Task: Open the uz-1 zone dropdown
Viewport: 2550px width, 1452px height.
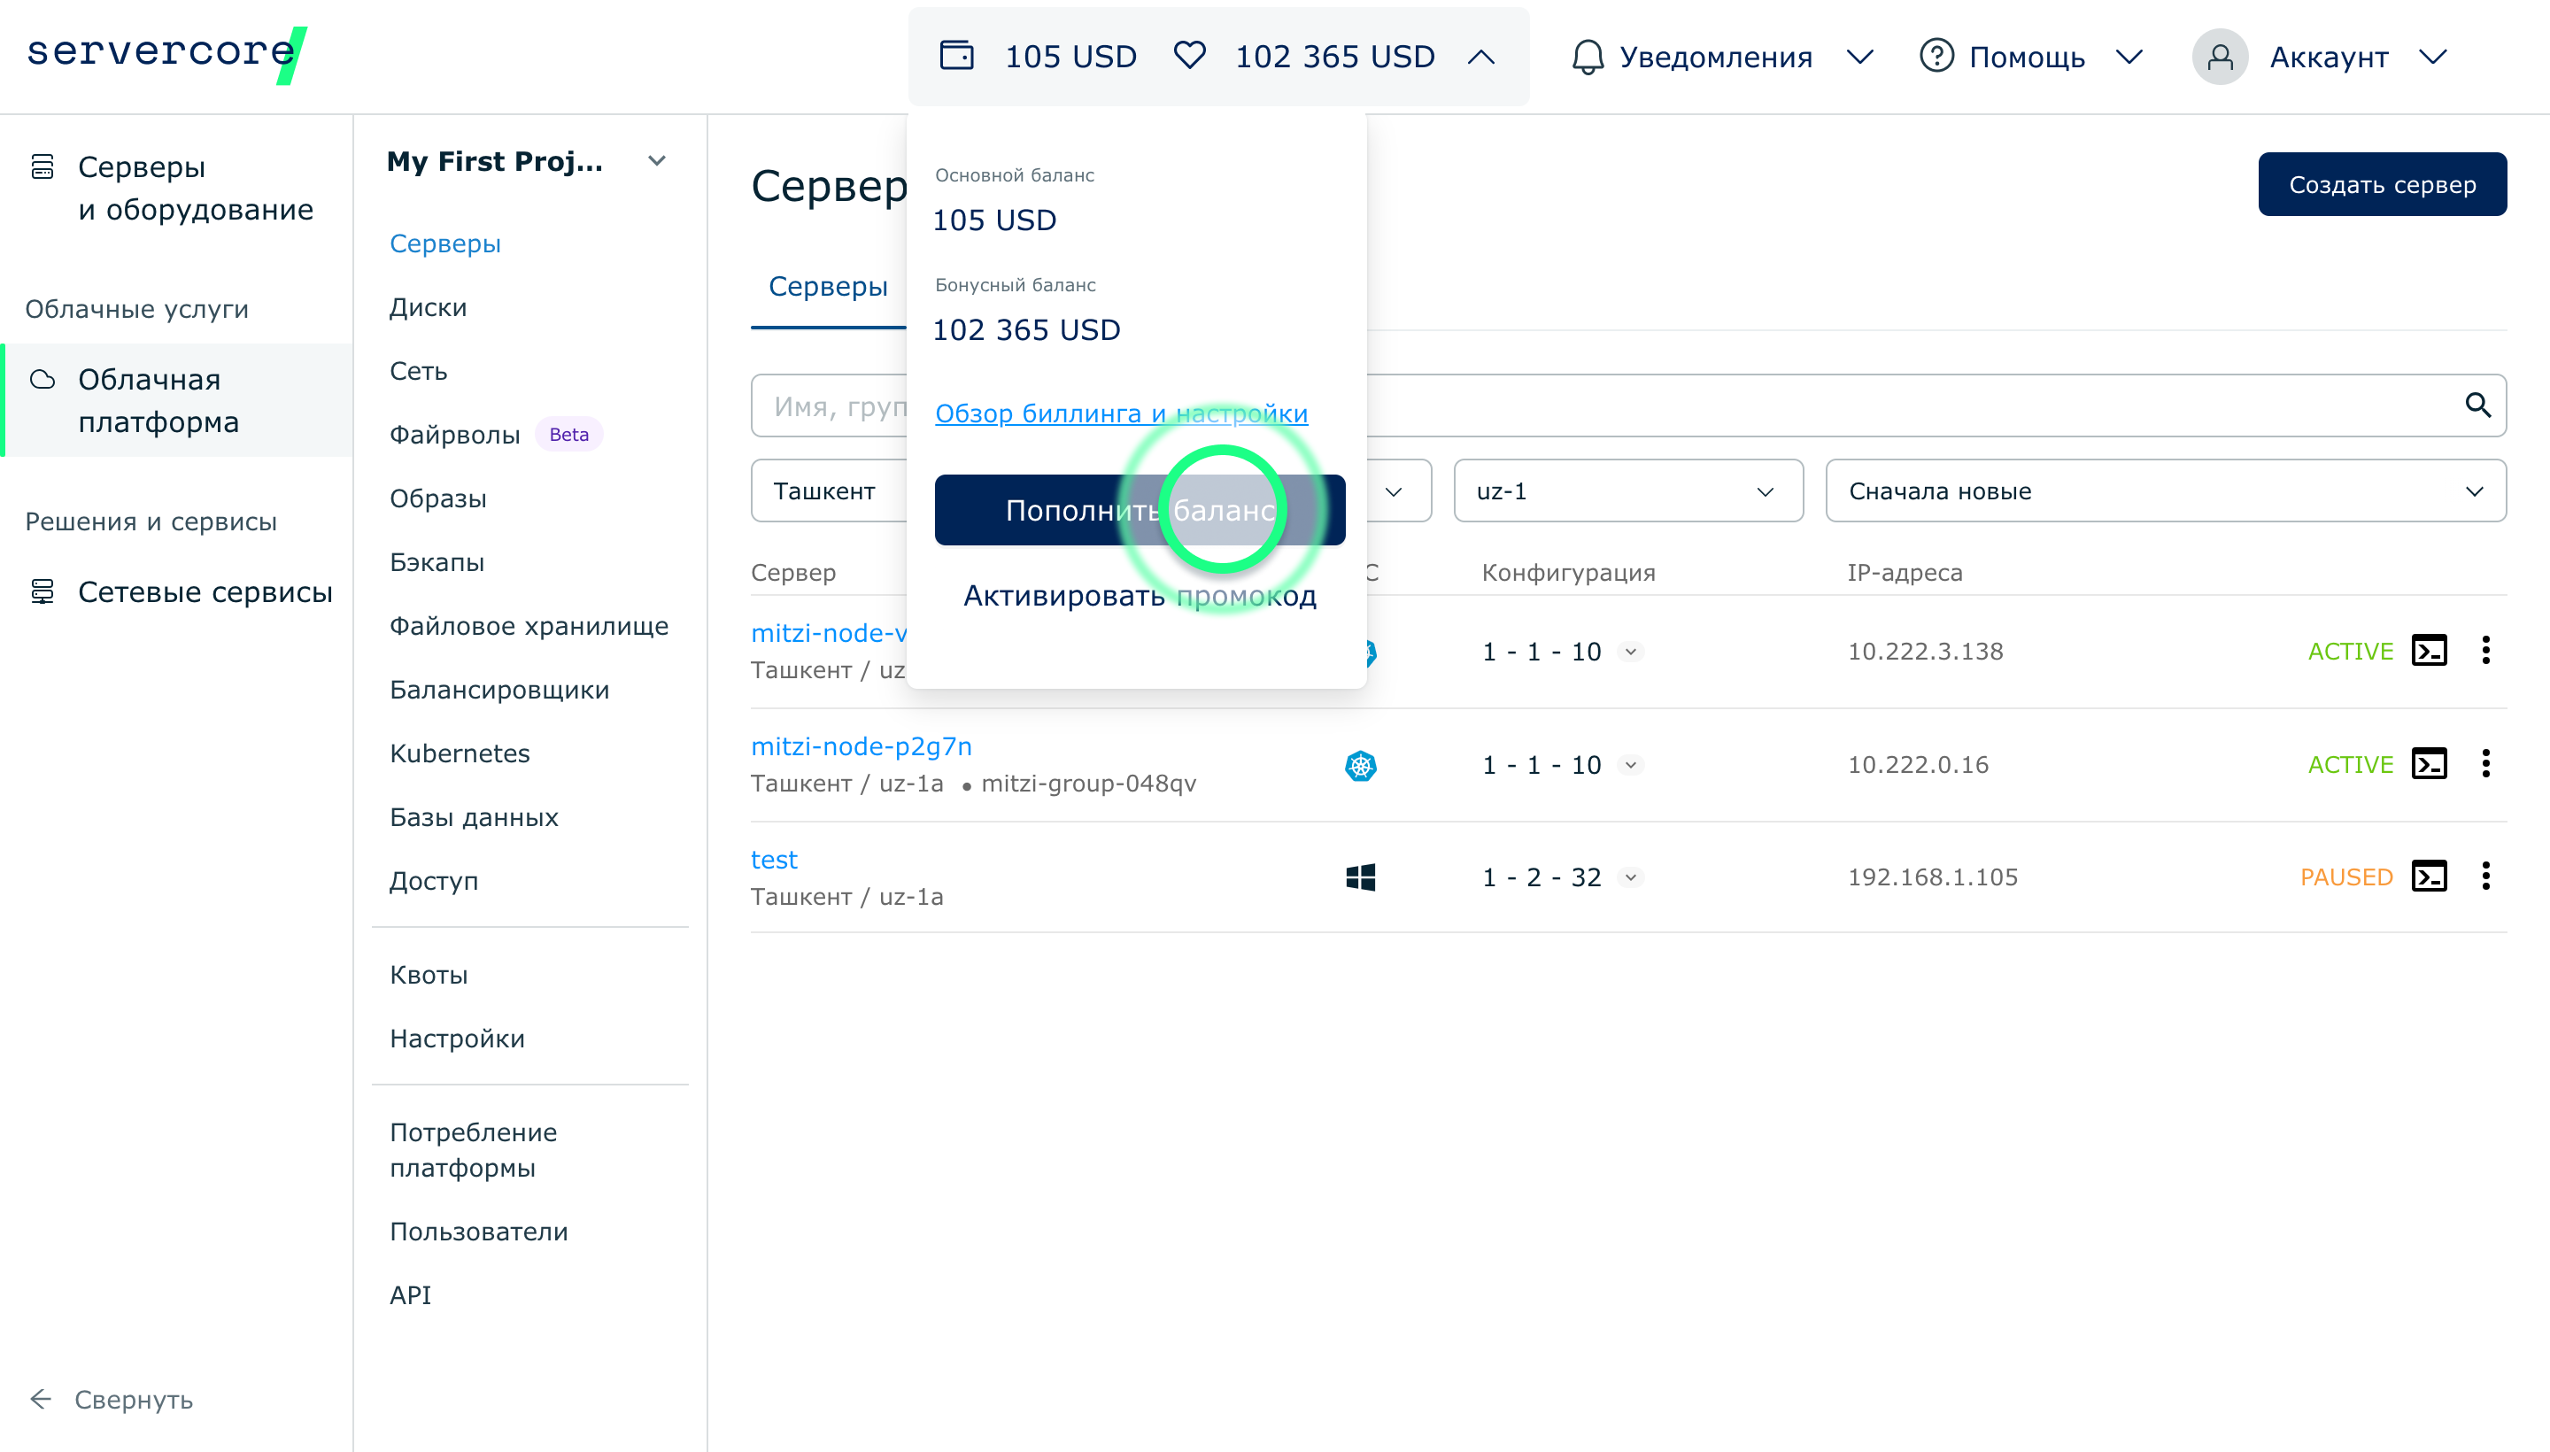Action: tap(1627, 490)
